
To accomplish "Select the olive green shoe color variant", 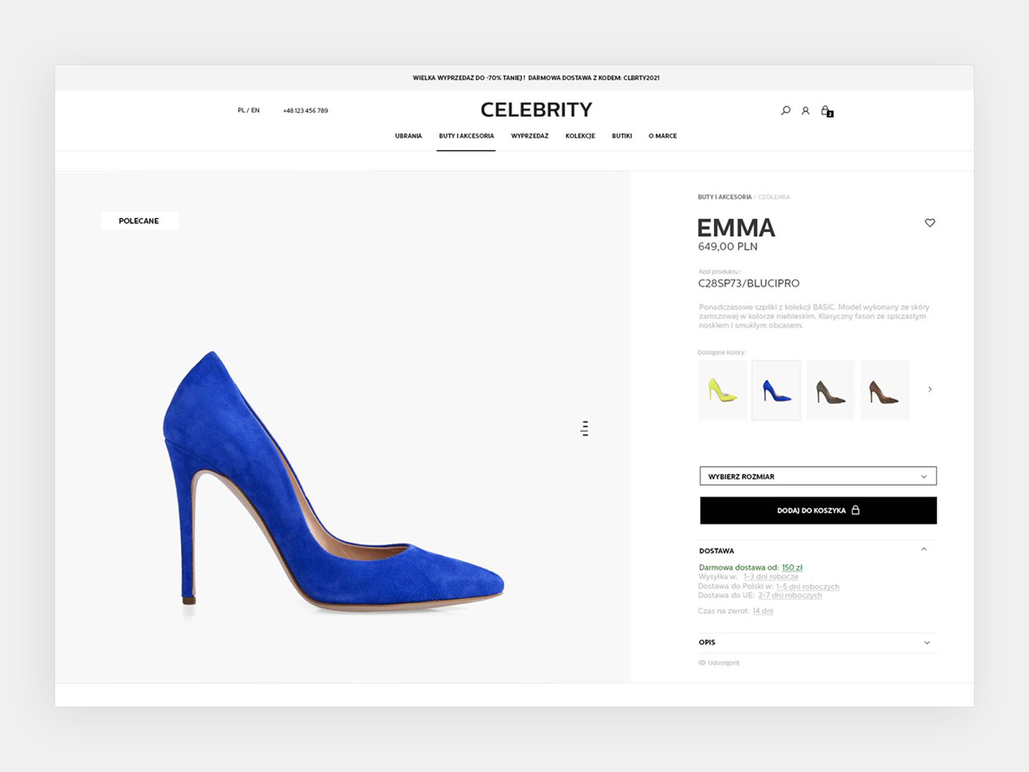I will click(x=830, y=390).
